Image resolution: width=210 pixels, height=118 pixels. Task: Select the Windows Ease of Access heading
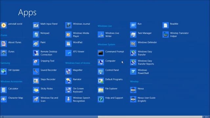(78, 63)
